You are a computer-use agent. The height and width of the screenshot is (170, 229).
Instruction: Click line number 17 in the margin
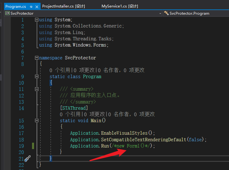pos(21,133)
